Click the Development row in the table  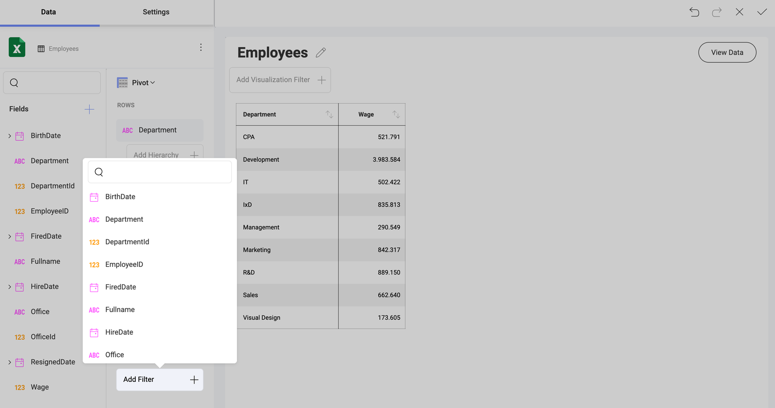coord(321,160)
